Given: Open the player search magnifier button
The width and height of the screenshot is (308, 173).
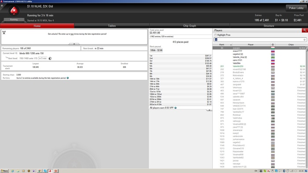Looking at the screenshot, I should 304,30.
